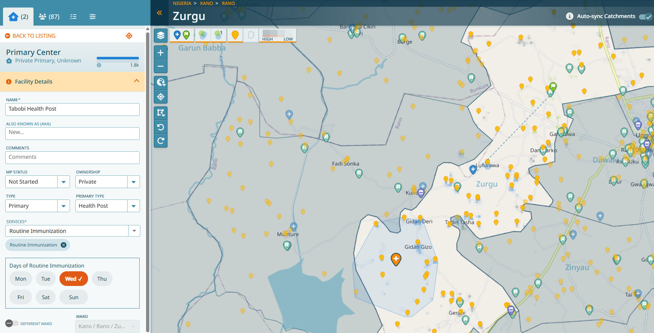Go to KANO in the breadcrumb
Image resolution: width=654 pixels, height=333 pixels.
(x=207, y=3)
